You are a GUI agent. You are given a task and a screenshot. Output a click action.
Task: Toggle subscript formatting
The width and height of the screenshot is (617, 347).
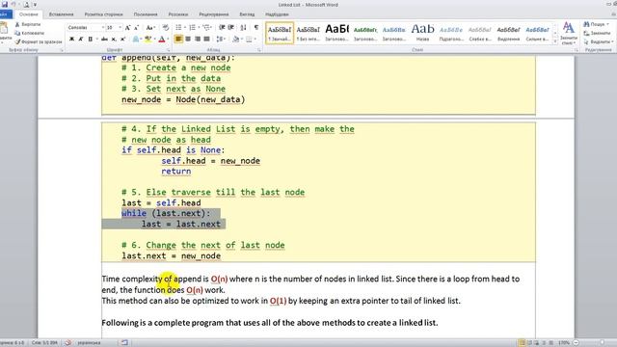pos(114,39)
